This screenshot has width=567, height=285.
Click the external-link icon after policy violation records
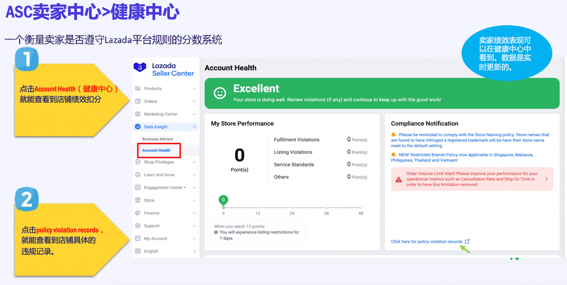(467, 241)
